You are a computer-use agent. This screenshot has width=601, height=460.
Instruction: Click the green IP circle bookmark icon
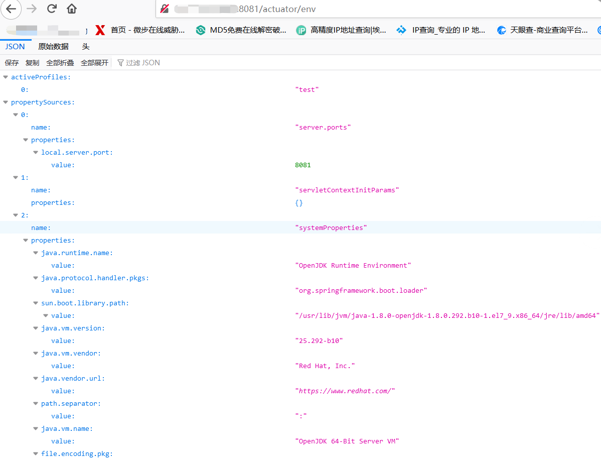coord(301,30)
